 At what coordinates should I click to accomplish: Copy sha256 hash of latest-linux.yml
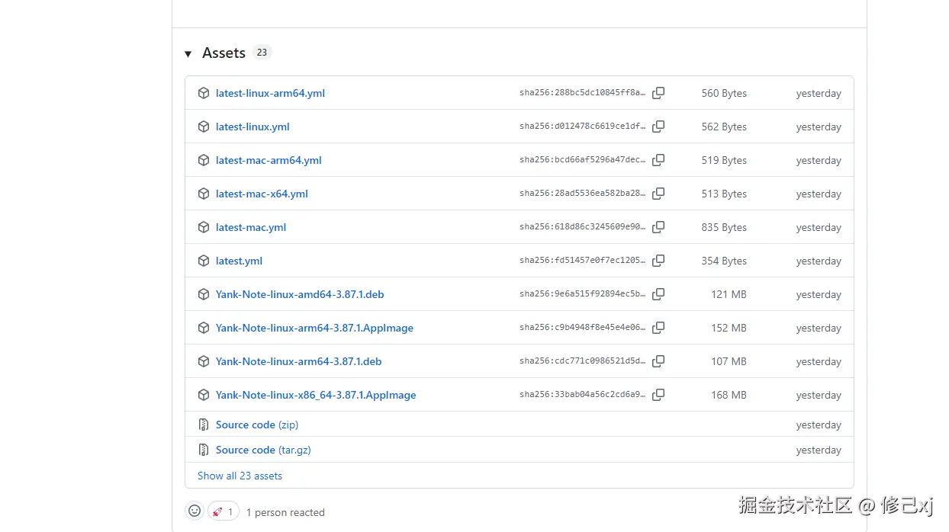tap(658, 127)
